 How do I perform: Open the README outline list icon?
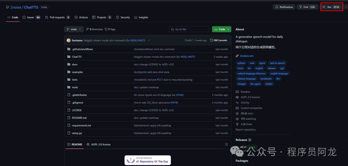(x=226, y=144)
